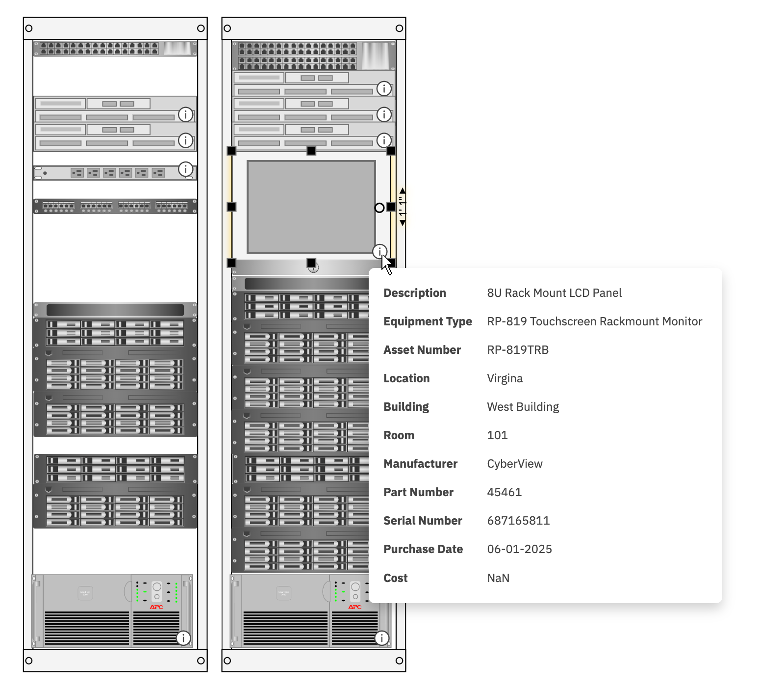
Task: Click info icon on LCD panel monitor
Action: coord(379,252)
